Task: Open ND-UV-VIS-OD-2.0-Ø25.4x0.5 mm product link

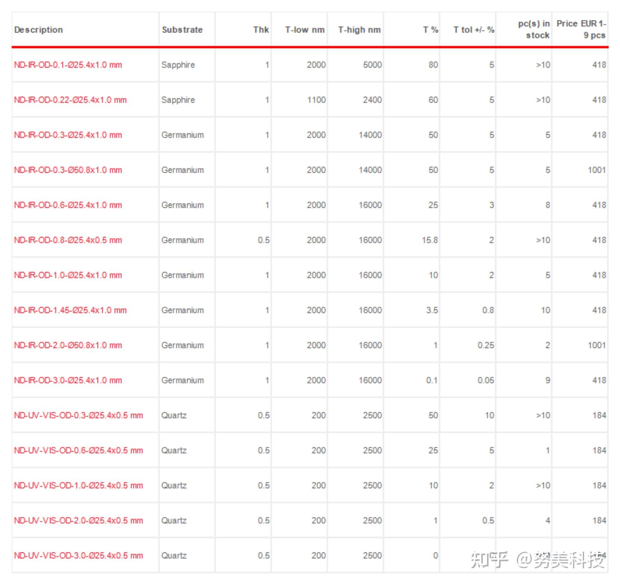Action: 79,521
